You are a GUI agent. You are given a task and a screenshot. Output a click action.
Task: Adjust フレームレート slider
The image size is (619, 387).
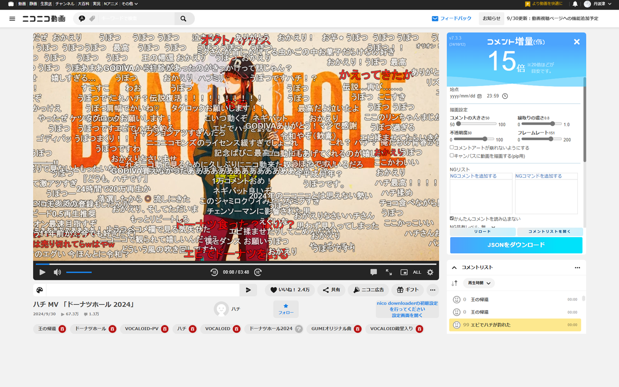542,139
